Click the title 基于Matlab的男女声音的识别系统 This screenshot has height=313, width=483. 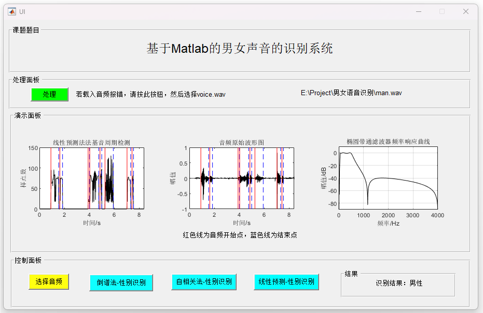[x=240, y=49]
